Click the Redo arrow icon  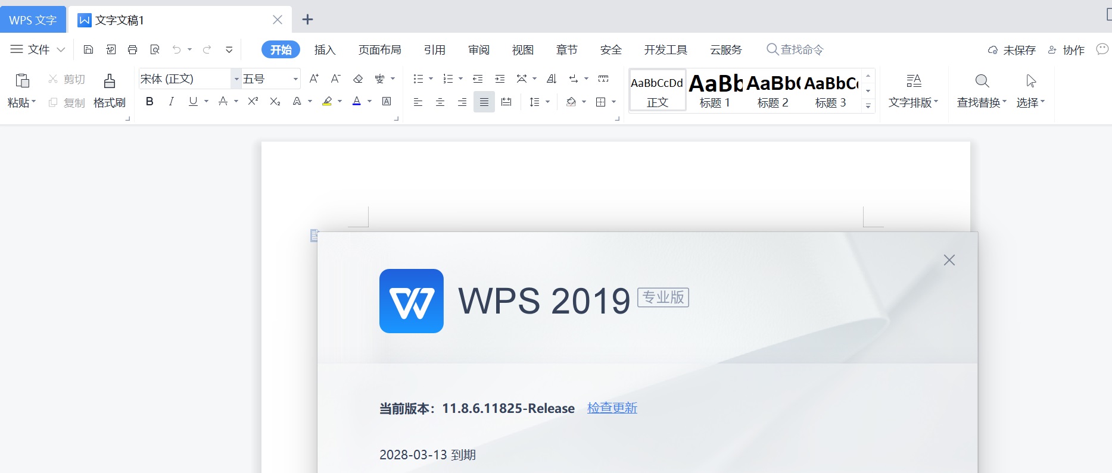click(207, 49)
